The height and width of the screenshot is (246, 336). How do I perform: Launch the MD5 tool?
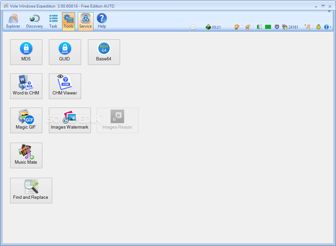tap(26, 52)
